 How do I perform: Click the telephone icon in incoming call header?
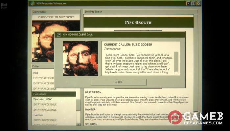pyautogui.click(x=59, y=35)
